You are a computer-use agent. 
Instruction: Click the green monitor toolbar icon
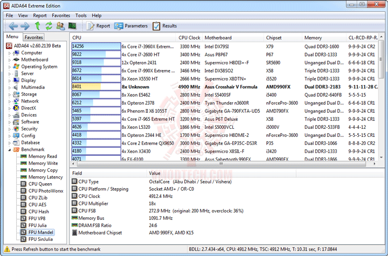[x=72, y=26]
